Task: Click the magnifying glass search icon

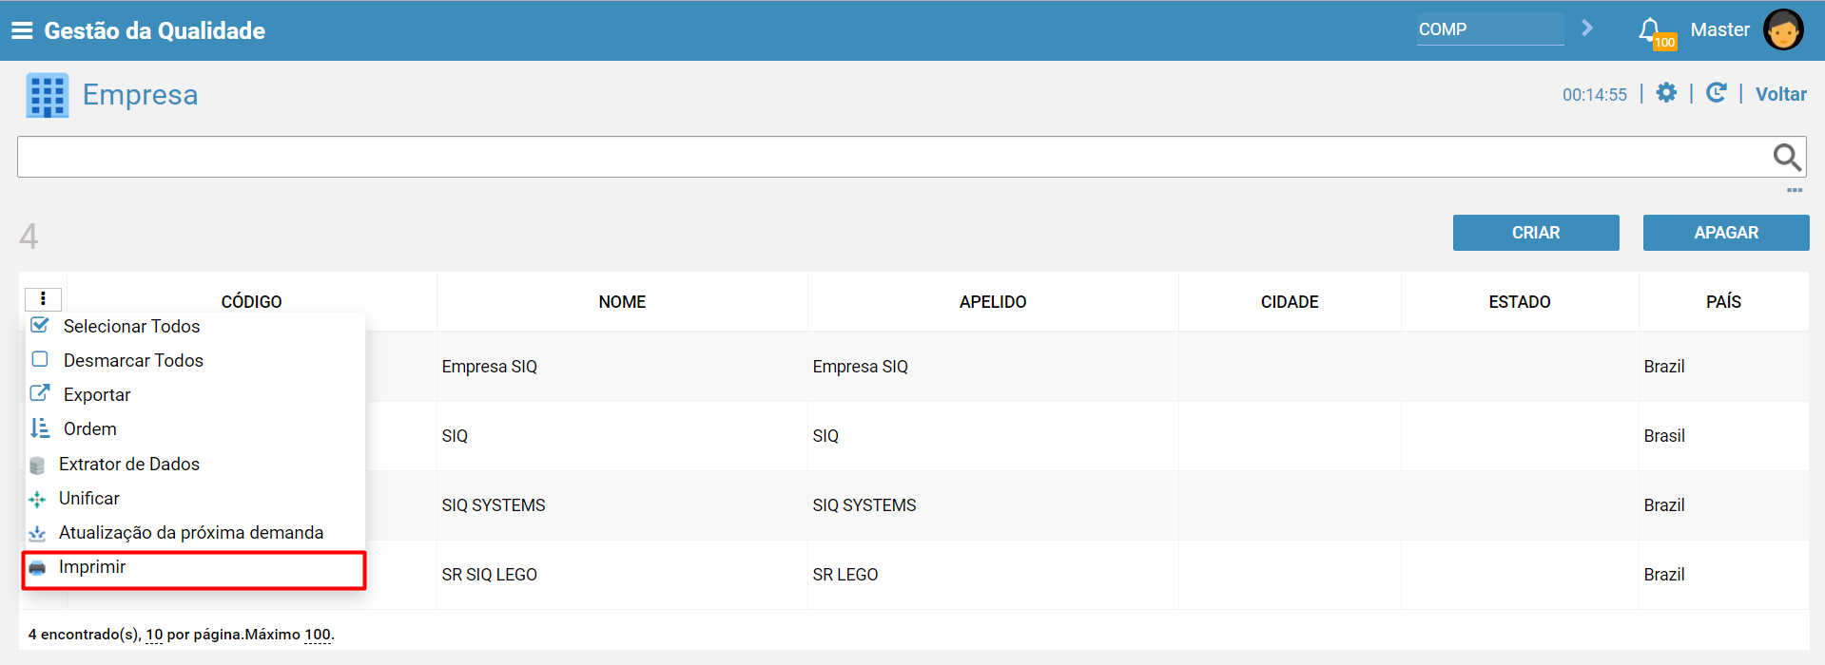Action: [1787, 157]
